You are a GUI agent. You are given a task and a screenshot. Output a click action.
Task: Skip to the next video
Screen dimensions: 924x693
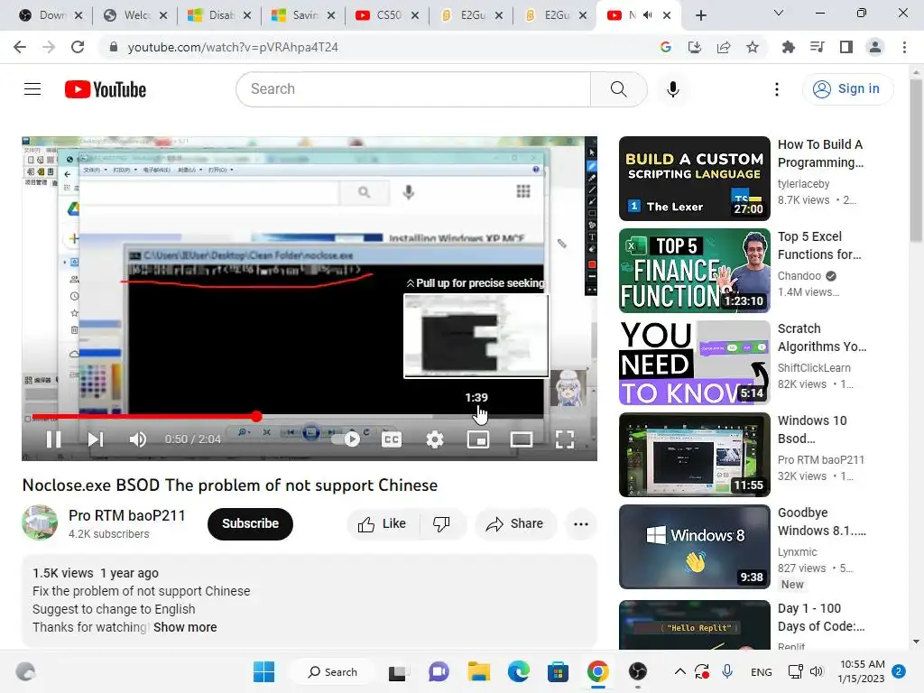pyautogui.click(x=96, y=439)
